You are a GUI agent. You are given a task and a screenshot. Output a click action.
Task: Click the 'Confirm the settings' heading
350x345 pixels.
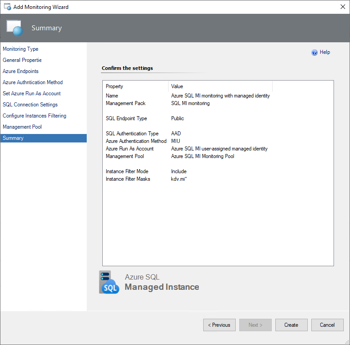[127, 68]
